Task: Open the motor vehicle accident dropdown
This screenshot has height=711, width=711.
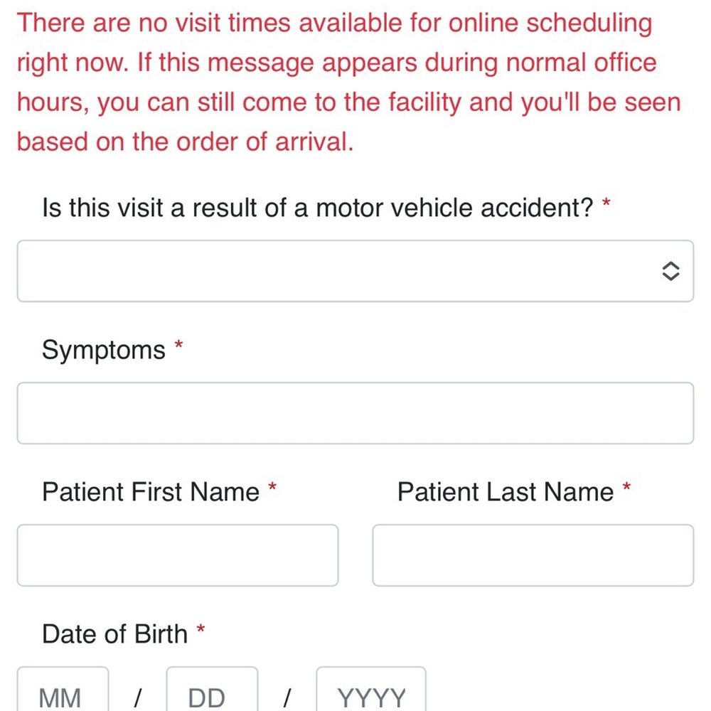Action: tap(355, 271)
